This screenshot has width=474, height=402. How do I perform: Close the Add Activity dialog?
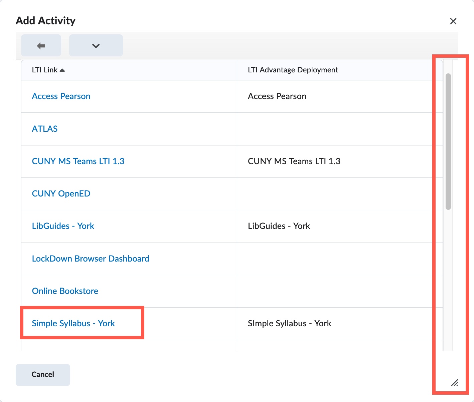point(453,21)
